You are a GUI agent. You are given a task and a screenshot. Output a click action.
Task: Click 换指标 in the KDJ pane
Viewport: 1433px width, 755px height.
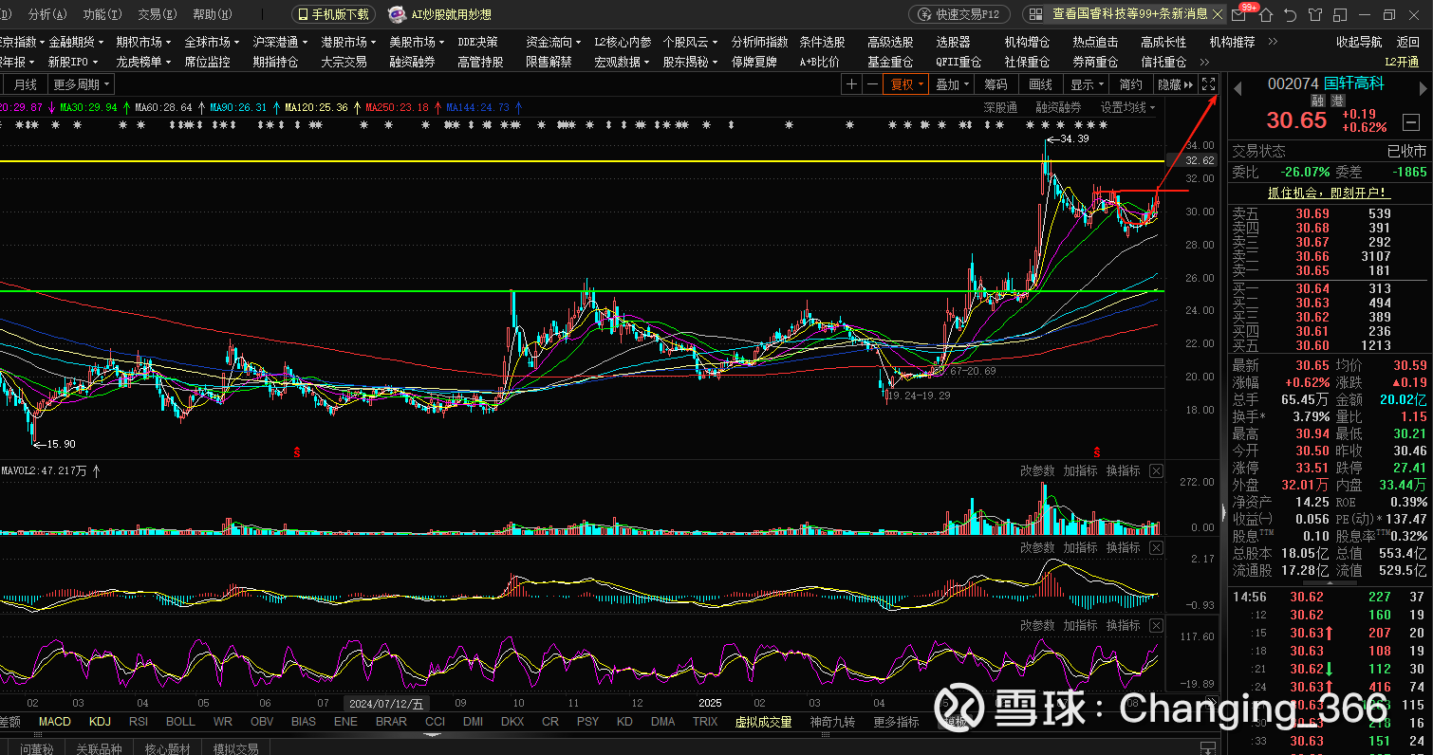click(1124, 625)
